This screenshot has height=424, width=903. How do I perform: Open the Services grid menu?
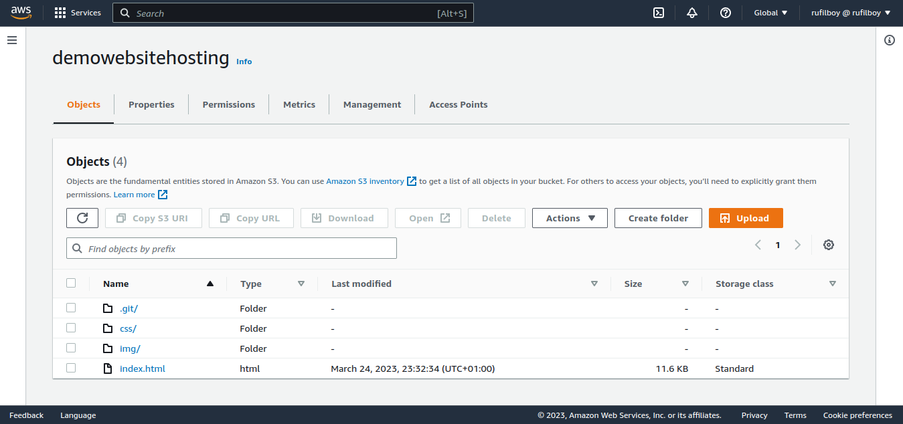(78, 13)
